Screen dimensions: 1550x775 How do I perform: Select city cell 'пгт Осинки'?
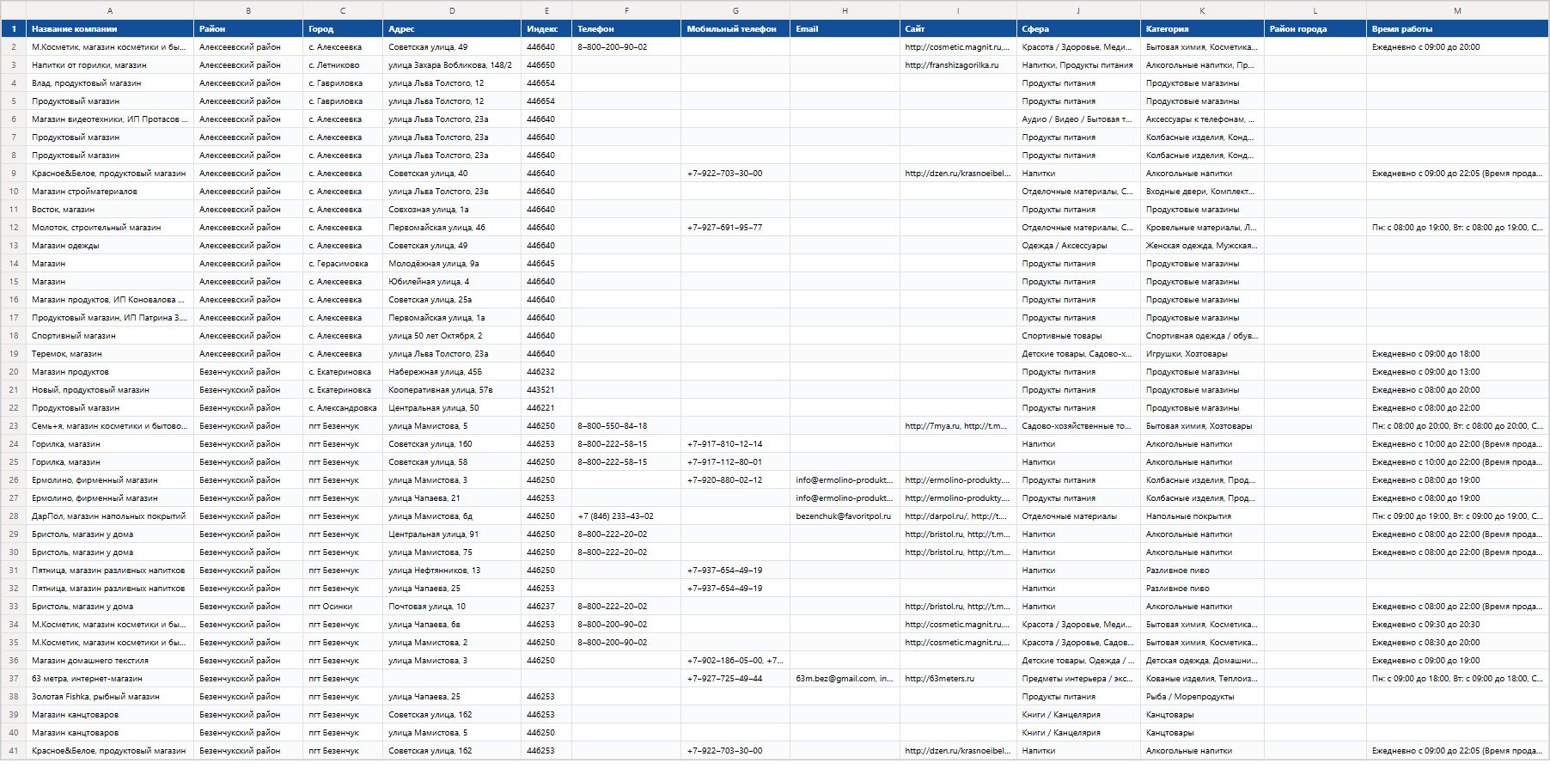[343, 607]
